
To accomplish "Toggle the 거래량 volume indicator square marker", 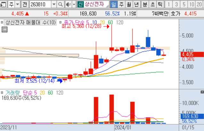I will 2,93.
